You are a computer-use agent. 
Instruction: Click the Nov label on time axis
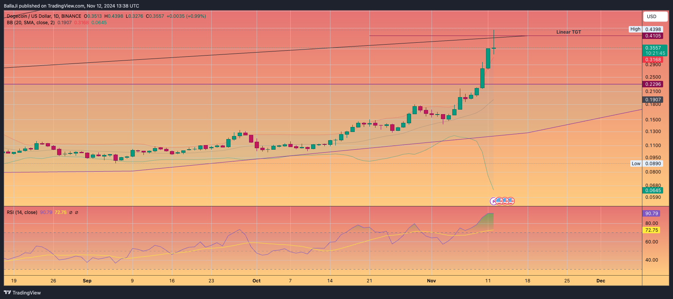click(x=432, y=281)
